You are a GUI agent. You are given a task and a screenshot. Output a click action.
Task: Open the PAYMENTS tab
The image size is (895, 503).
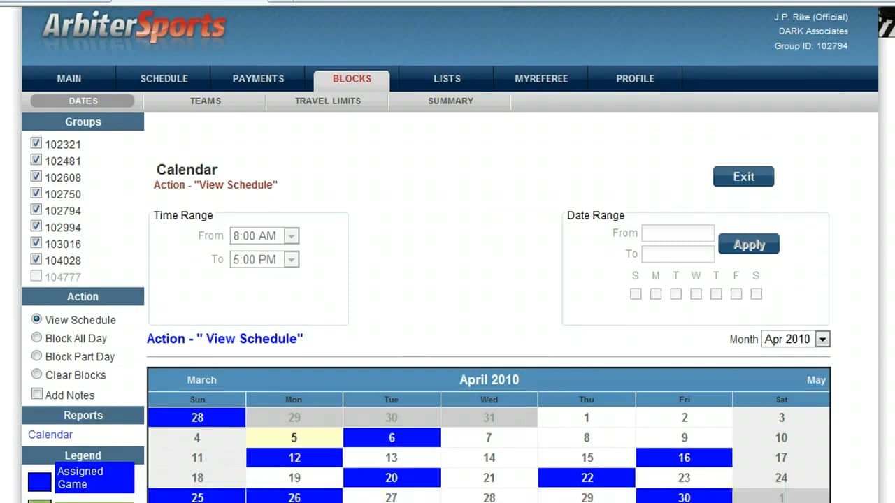258,79
